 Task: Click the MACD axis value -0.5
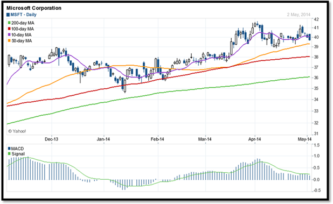(x=316, y=191)
